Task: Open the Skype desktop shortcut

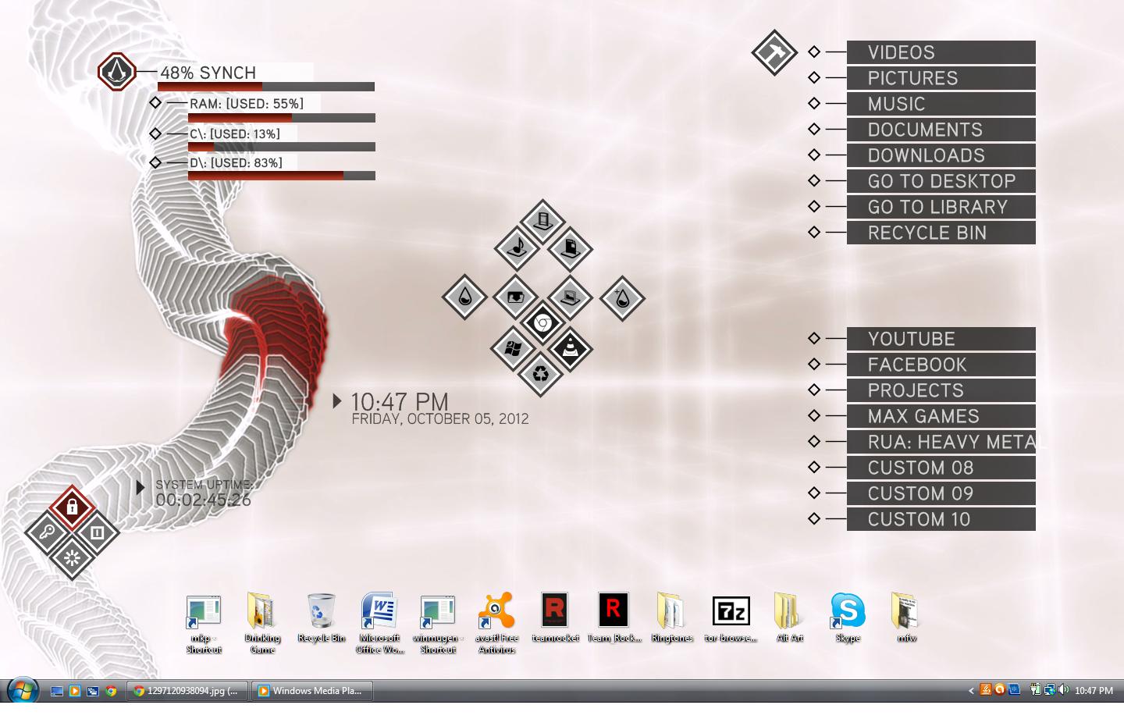Action: click(848, 618)
